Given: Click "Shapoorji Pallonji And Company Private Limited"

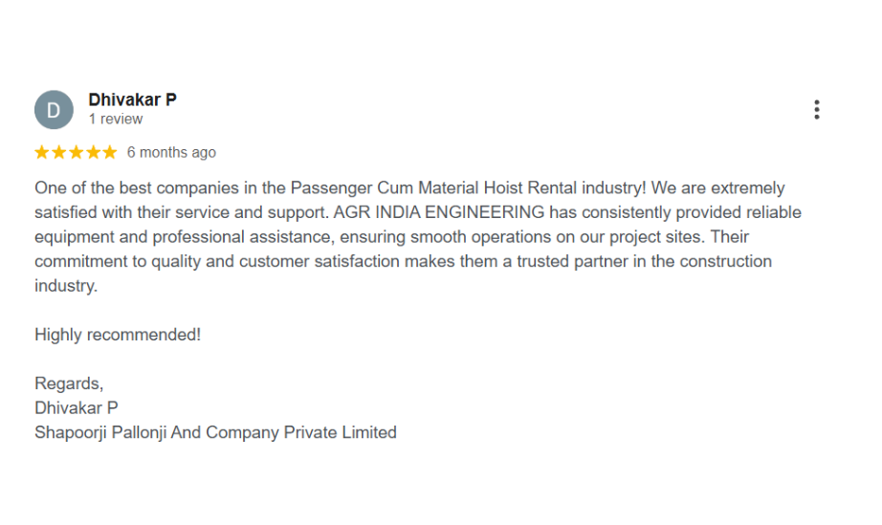Looking at the screenshot, I should pyautogui.click(x=215, y=432).
